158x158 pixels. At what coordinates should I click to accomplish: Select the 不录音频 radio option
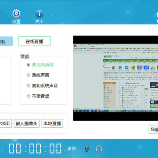(28, 96)
